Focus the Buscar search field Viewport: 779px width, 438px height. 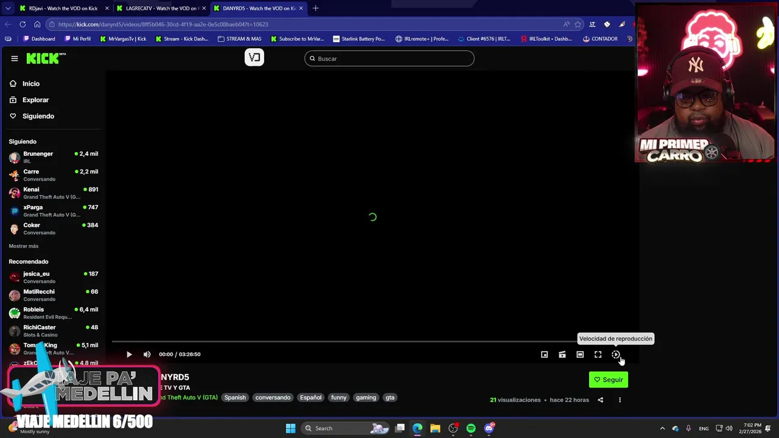coord(389,58)
